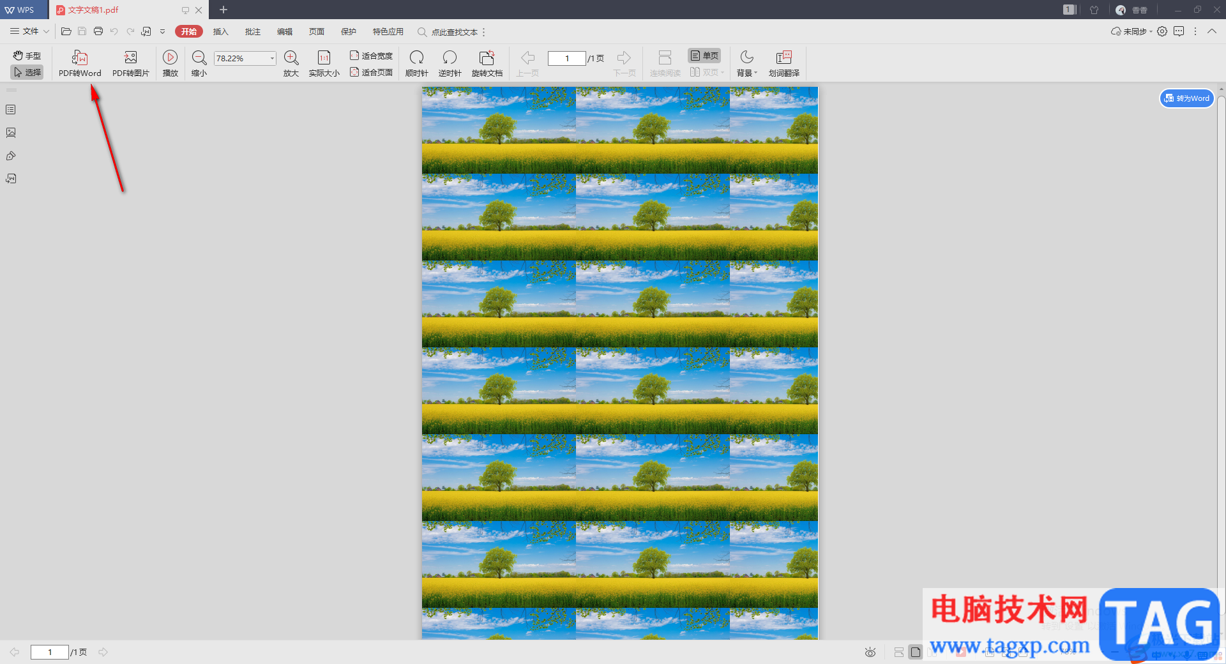Open settings gear in the ribbon
The image size is (1226, 664).
(x=1162, y=31)
